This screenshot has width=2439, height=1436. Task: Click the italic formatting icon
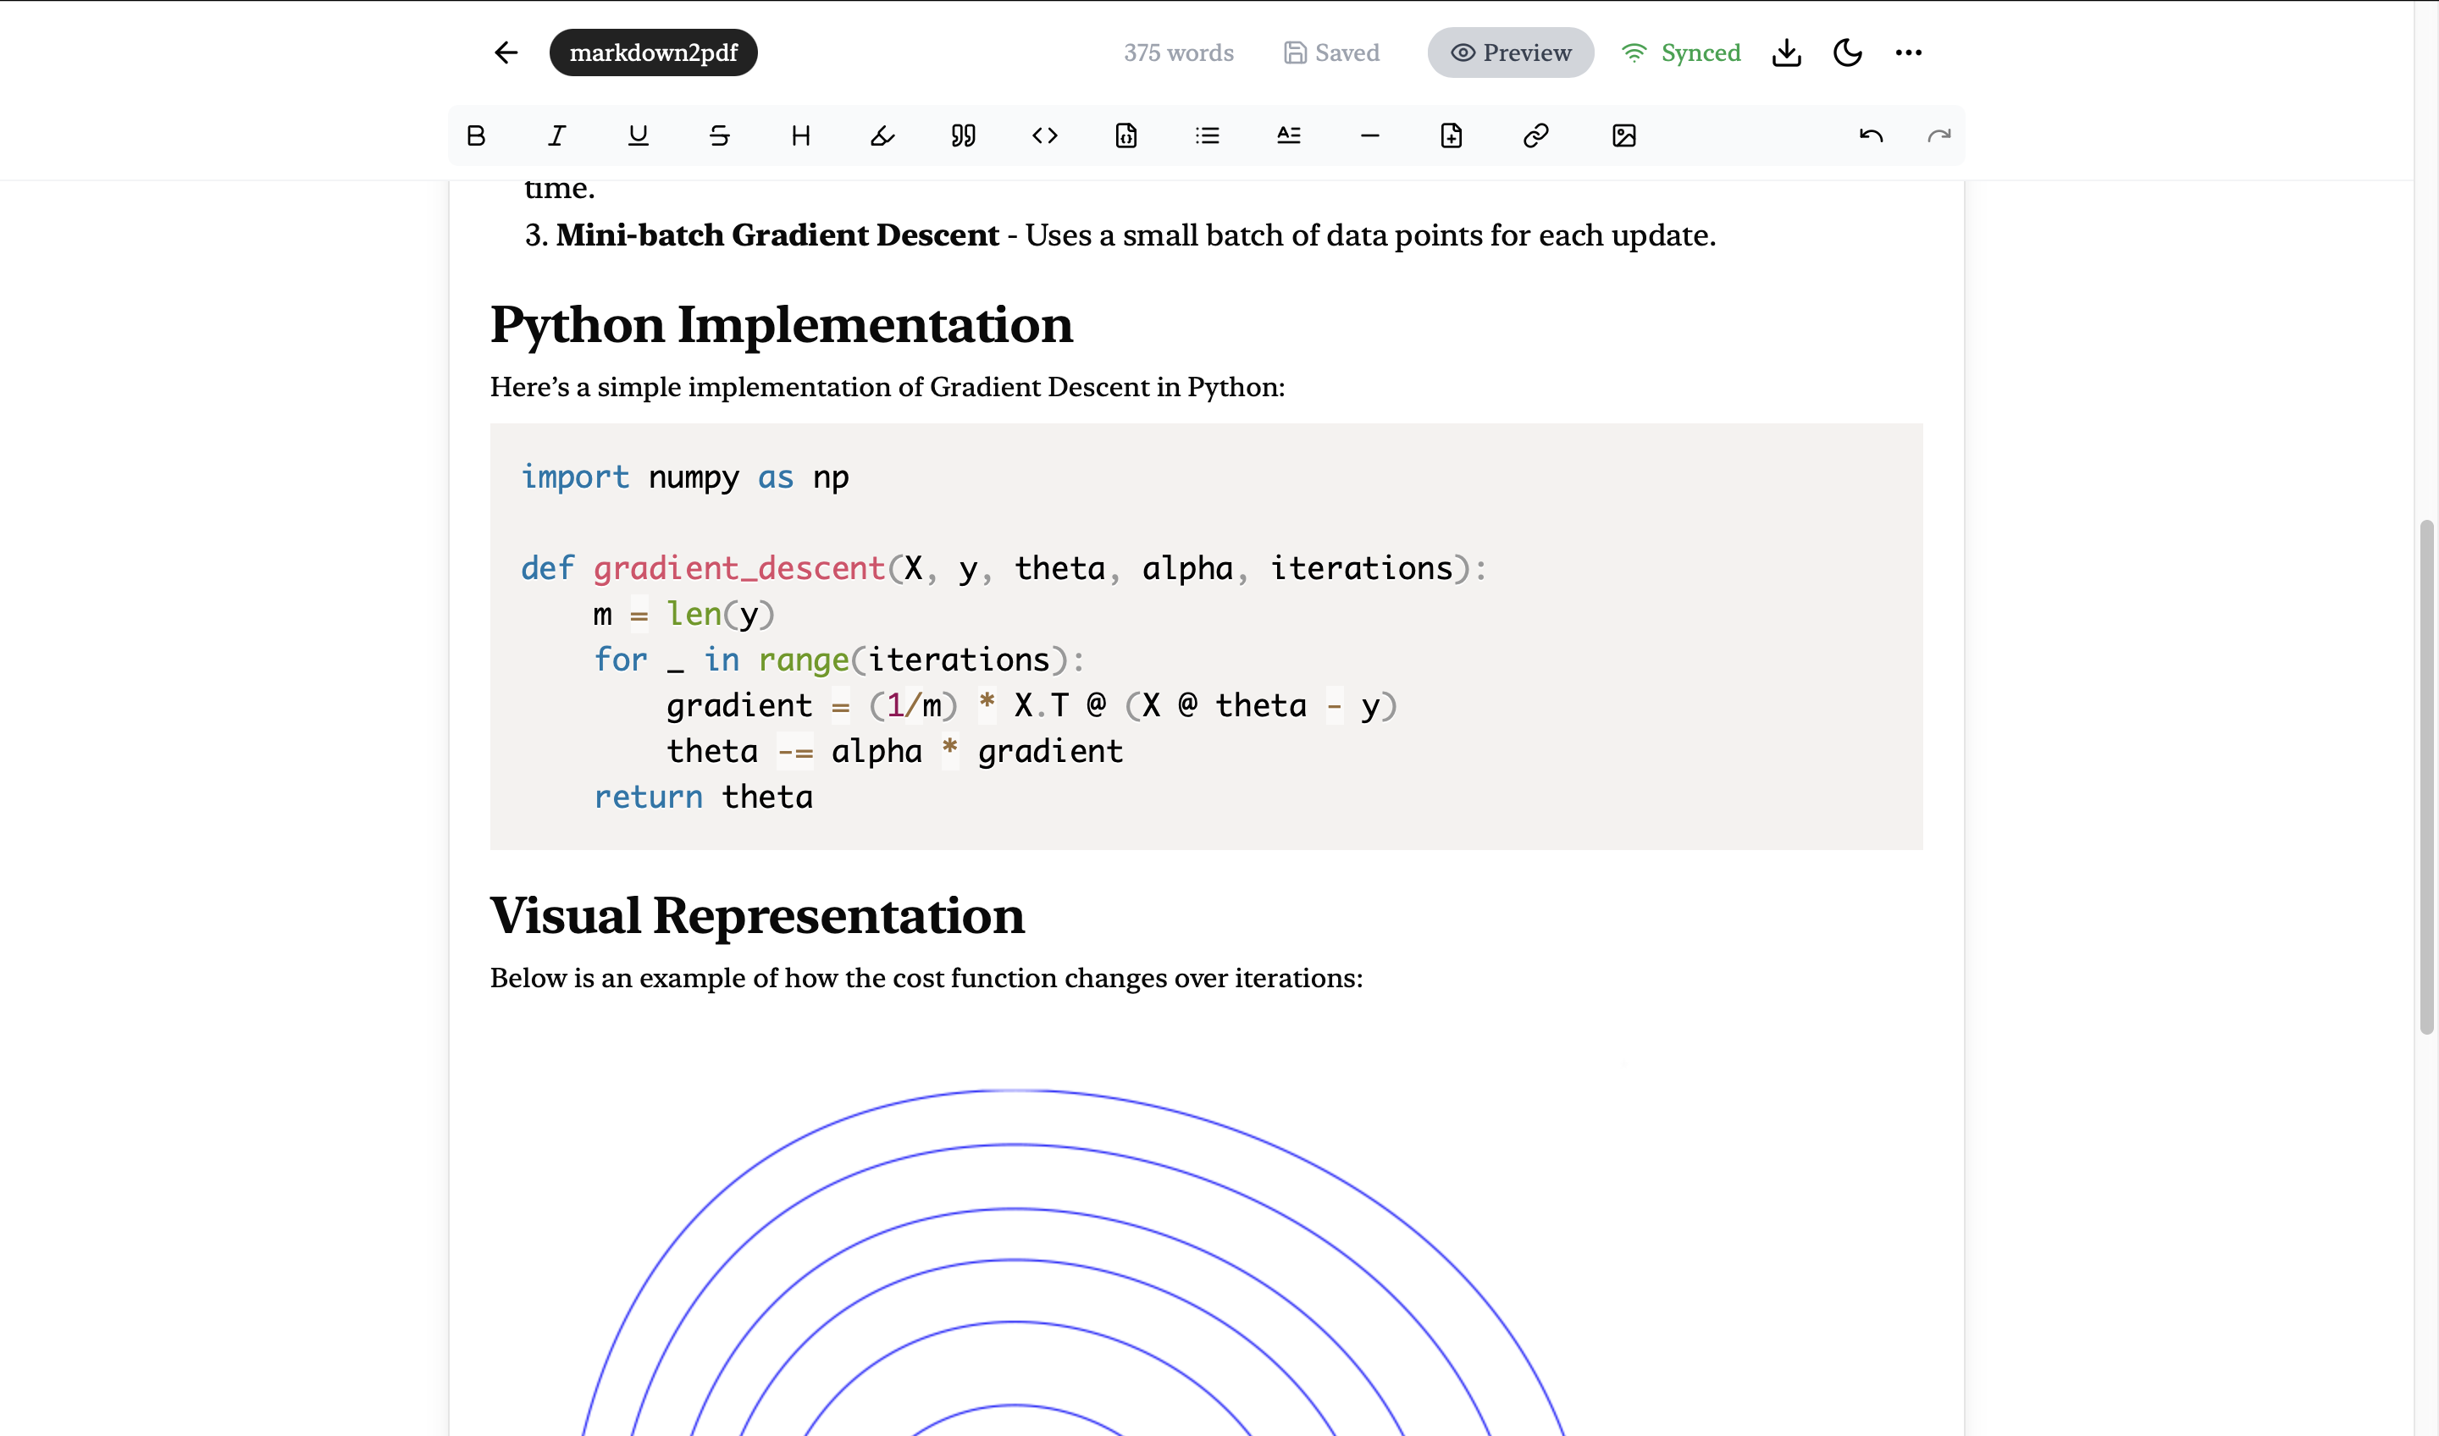coord(556,135)
